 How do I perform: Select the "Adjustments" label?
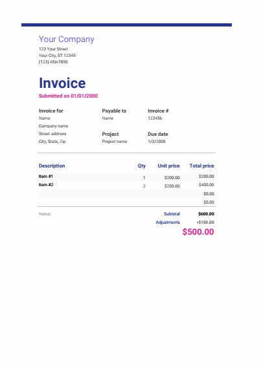[168, 222]
